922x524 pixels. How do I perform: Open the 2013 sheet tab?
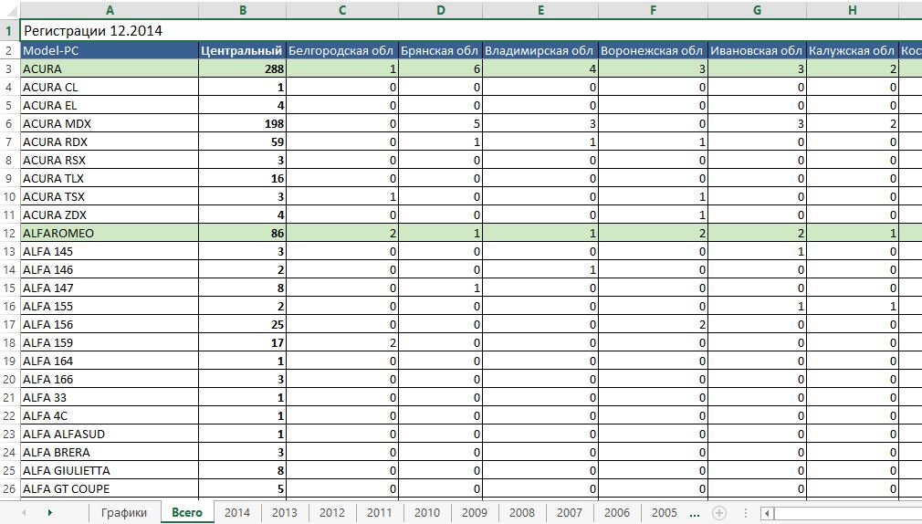click(285, 512)
